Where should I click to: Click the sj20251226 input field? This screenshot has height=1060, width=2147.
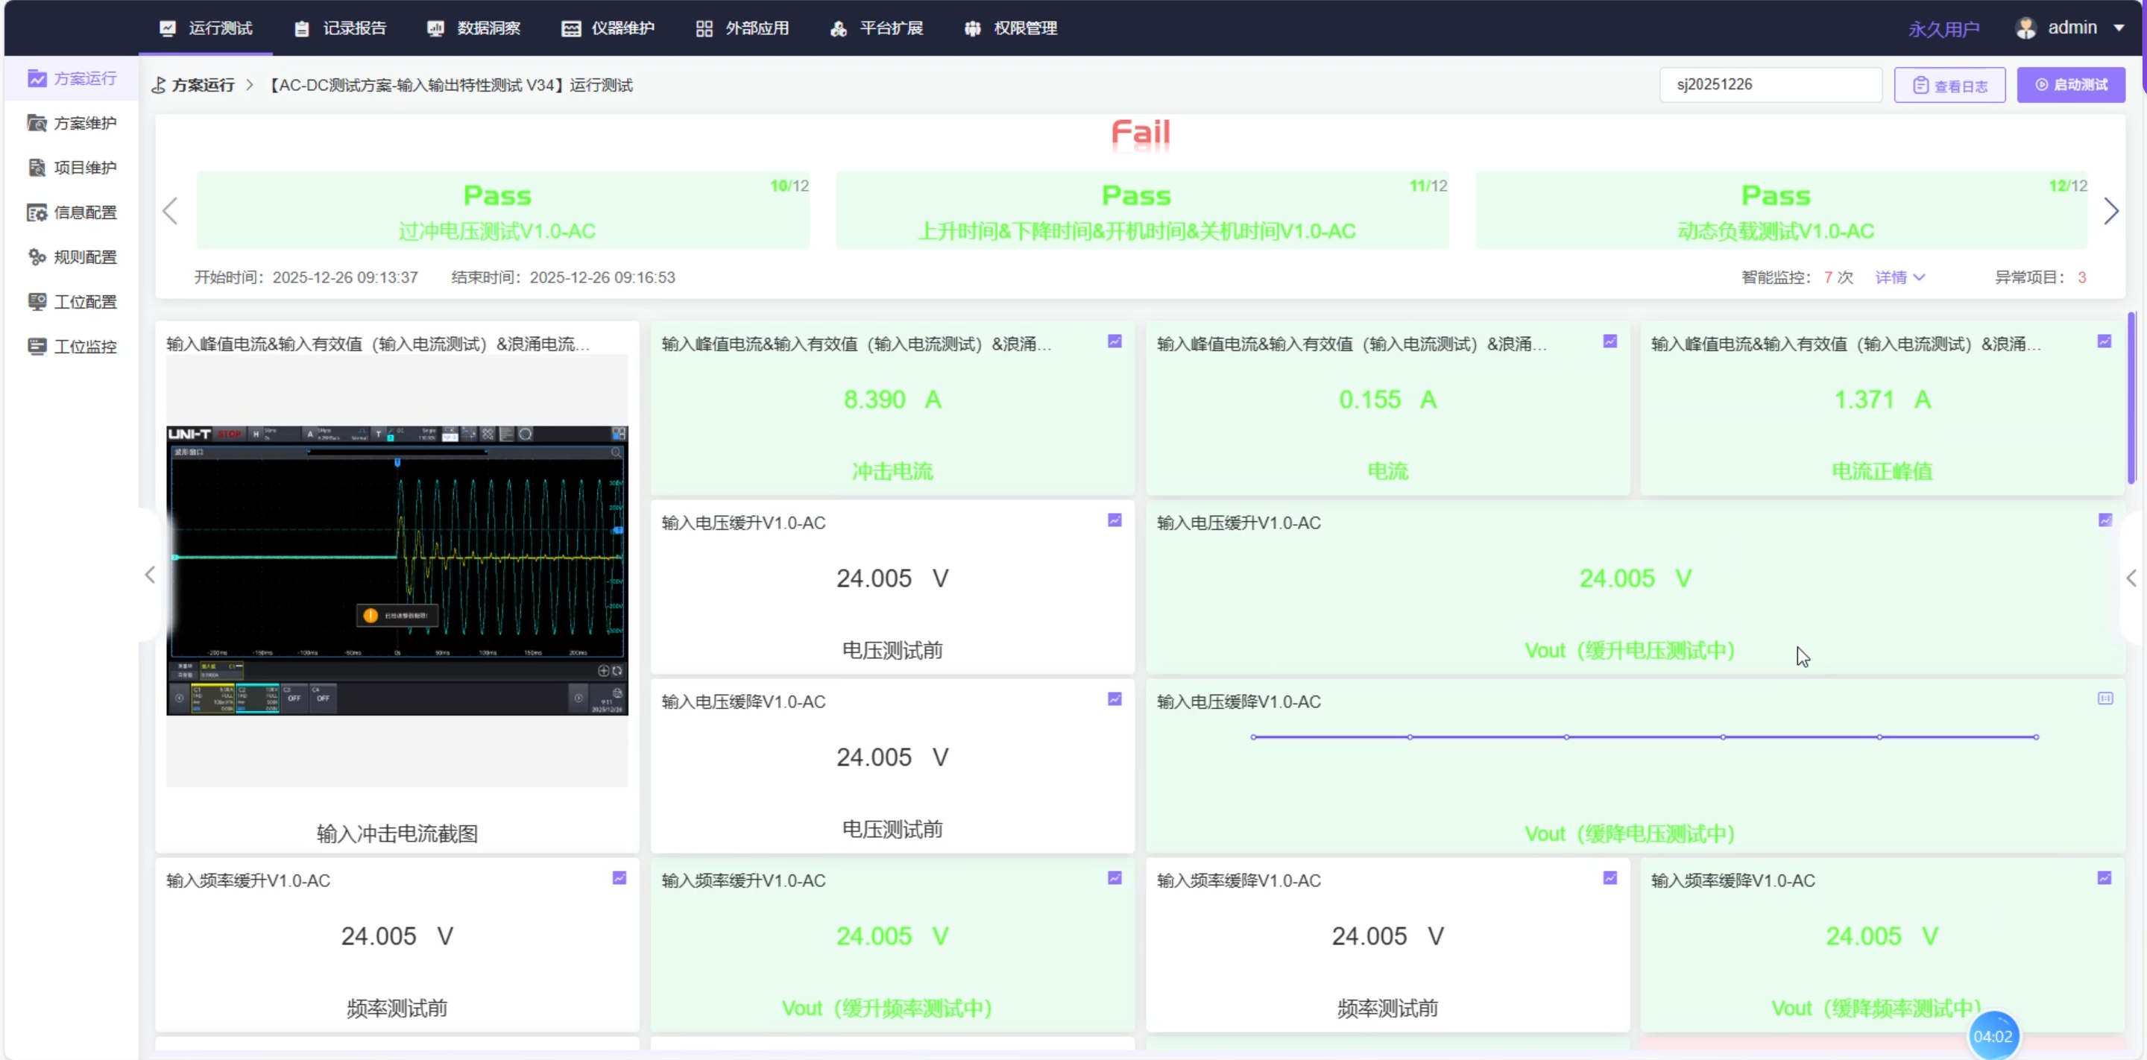[x=1770, y=85]
